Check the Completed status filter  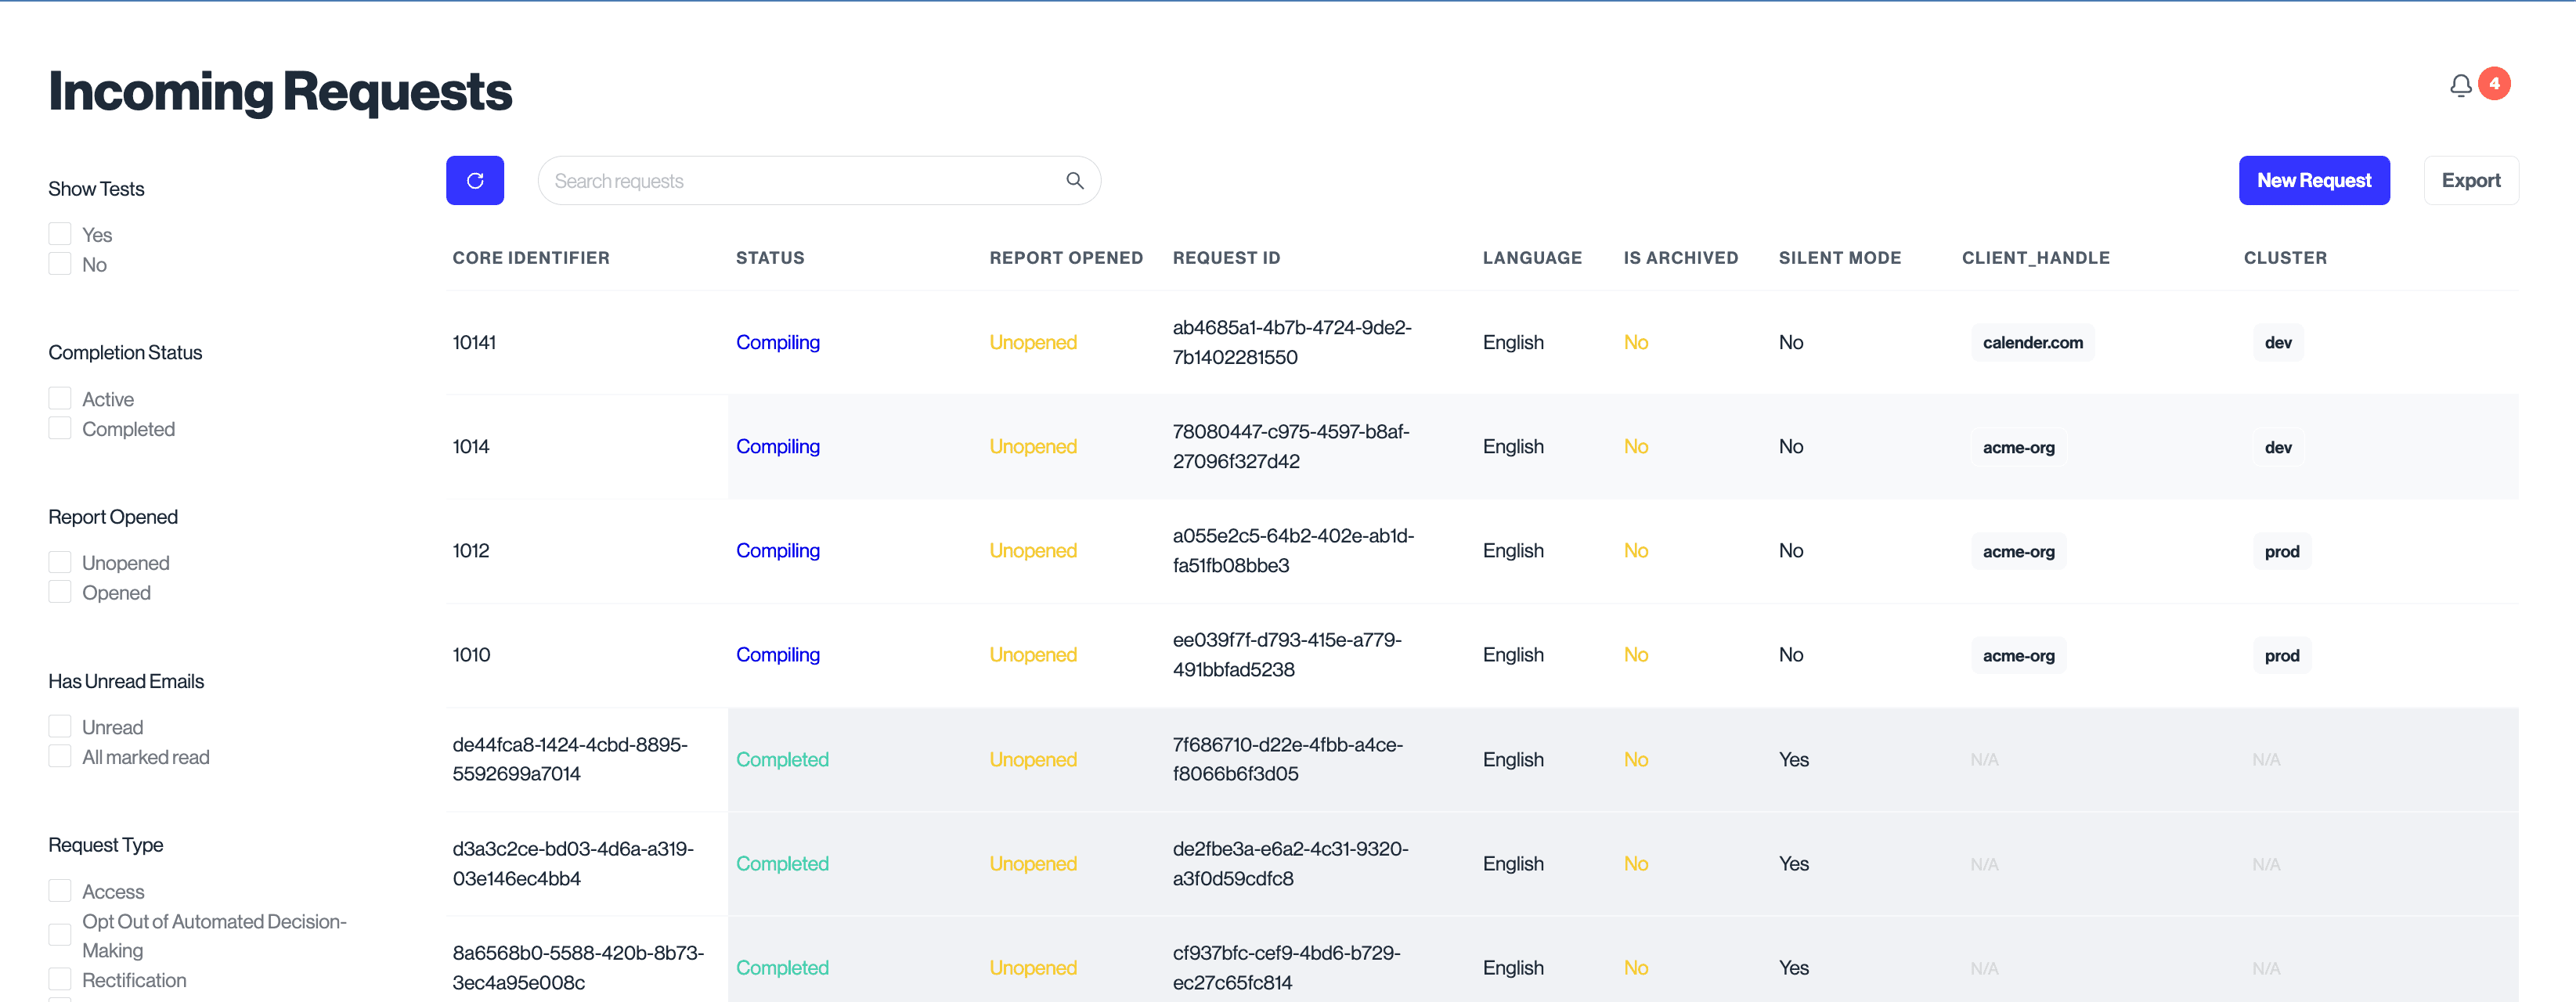coord(60,429)
